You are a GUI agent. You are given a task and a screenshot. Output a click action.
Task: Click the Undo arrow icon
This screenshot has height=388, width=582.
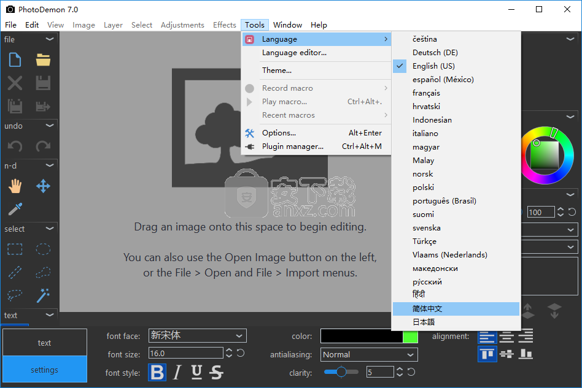click(x=15, y=146)
